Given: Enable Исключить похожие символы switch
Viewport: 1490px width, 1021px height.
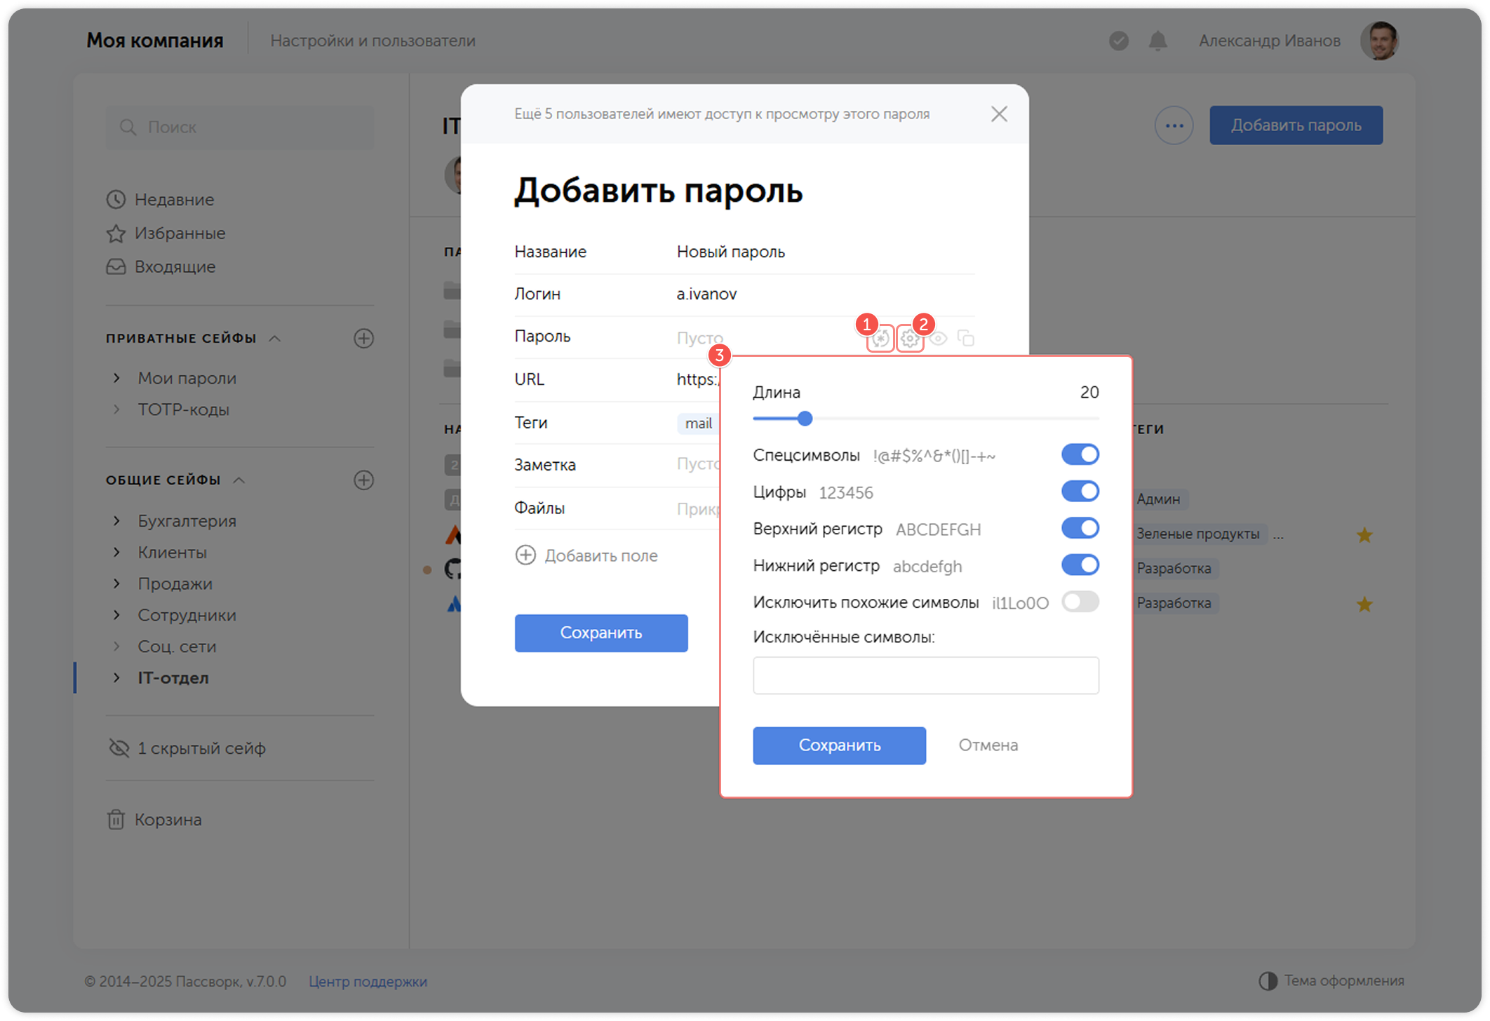Looking at the screenshot, I should coord(1080,602).
